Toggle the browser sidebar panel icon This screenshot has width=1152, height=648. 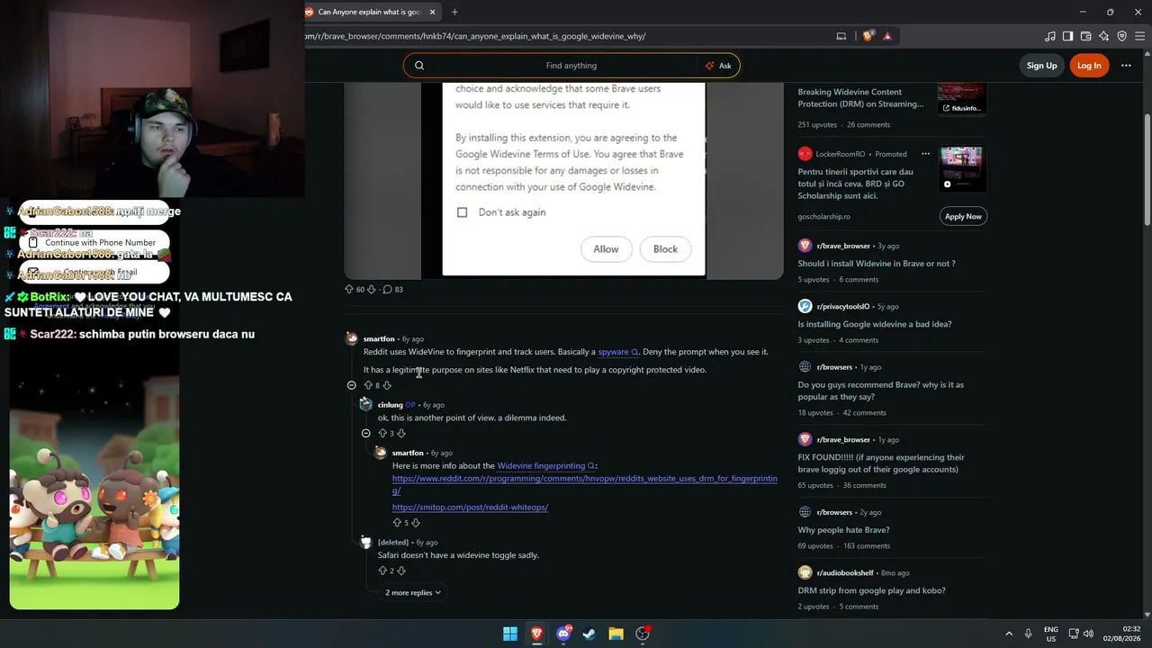click(1068, 36)
